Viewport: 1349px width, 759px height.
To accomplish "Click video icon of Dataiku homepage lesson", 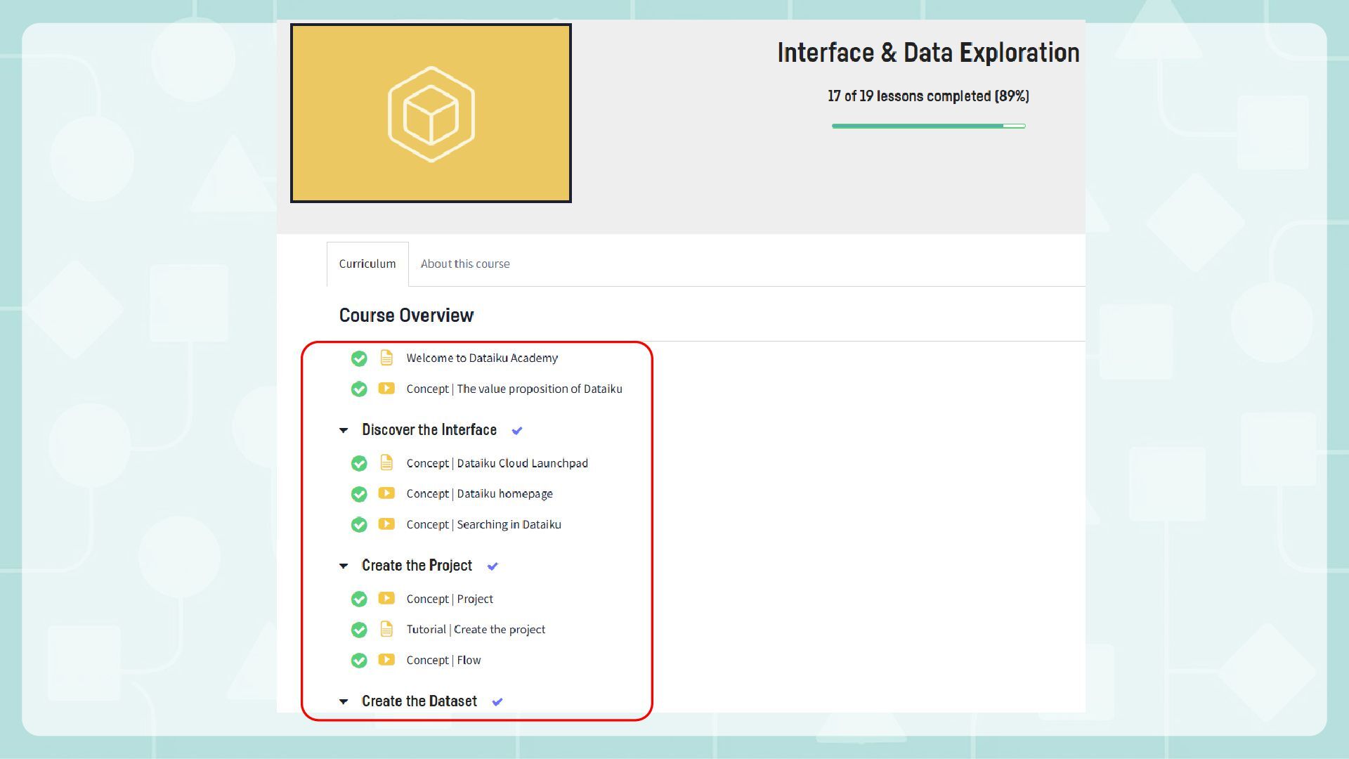I will tap(386, 493).
